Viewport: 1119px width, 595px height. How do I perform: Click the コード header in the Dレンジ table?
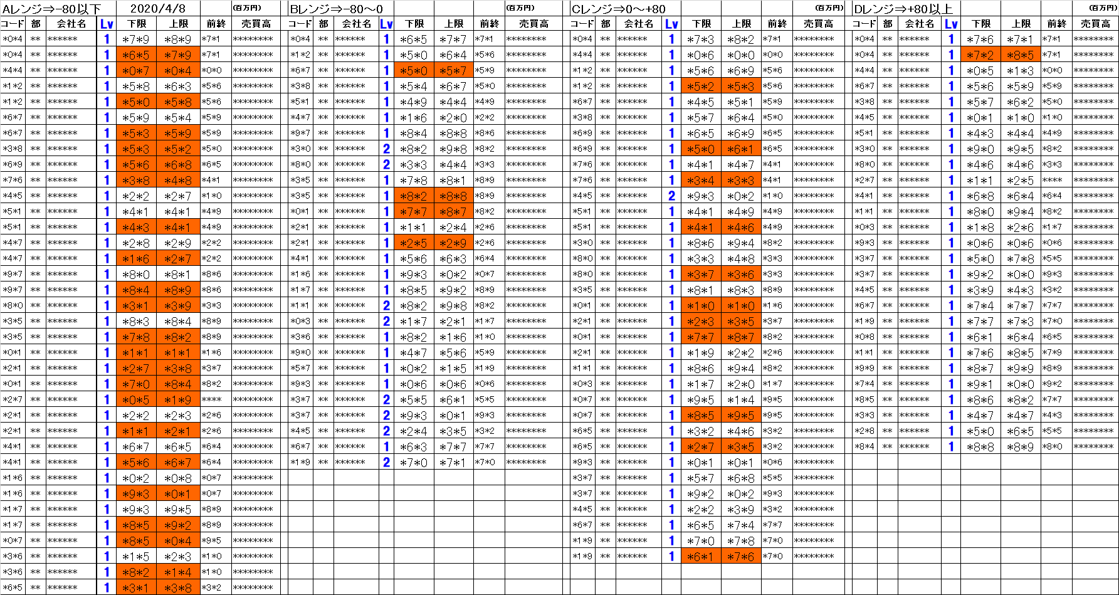pyautogui.click(x=864, y=24)
